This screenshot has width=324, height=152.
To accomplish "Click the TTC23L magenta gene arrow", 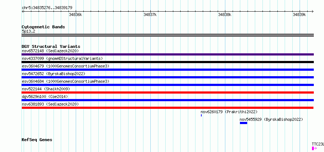I will pyautogui.click(x=314, y=148).
